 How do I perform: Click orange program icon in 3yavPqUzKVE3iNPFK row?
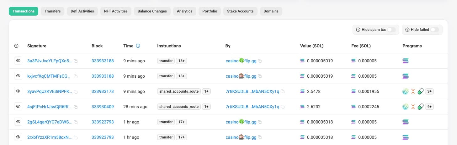coord(413,91)
